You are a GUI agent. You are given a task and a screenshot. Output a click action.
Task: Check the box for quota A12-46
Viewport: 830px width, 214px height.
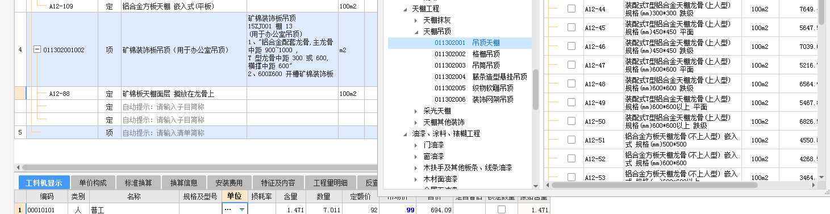tap(572, 46)
